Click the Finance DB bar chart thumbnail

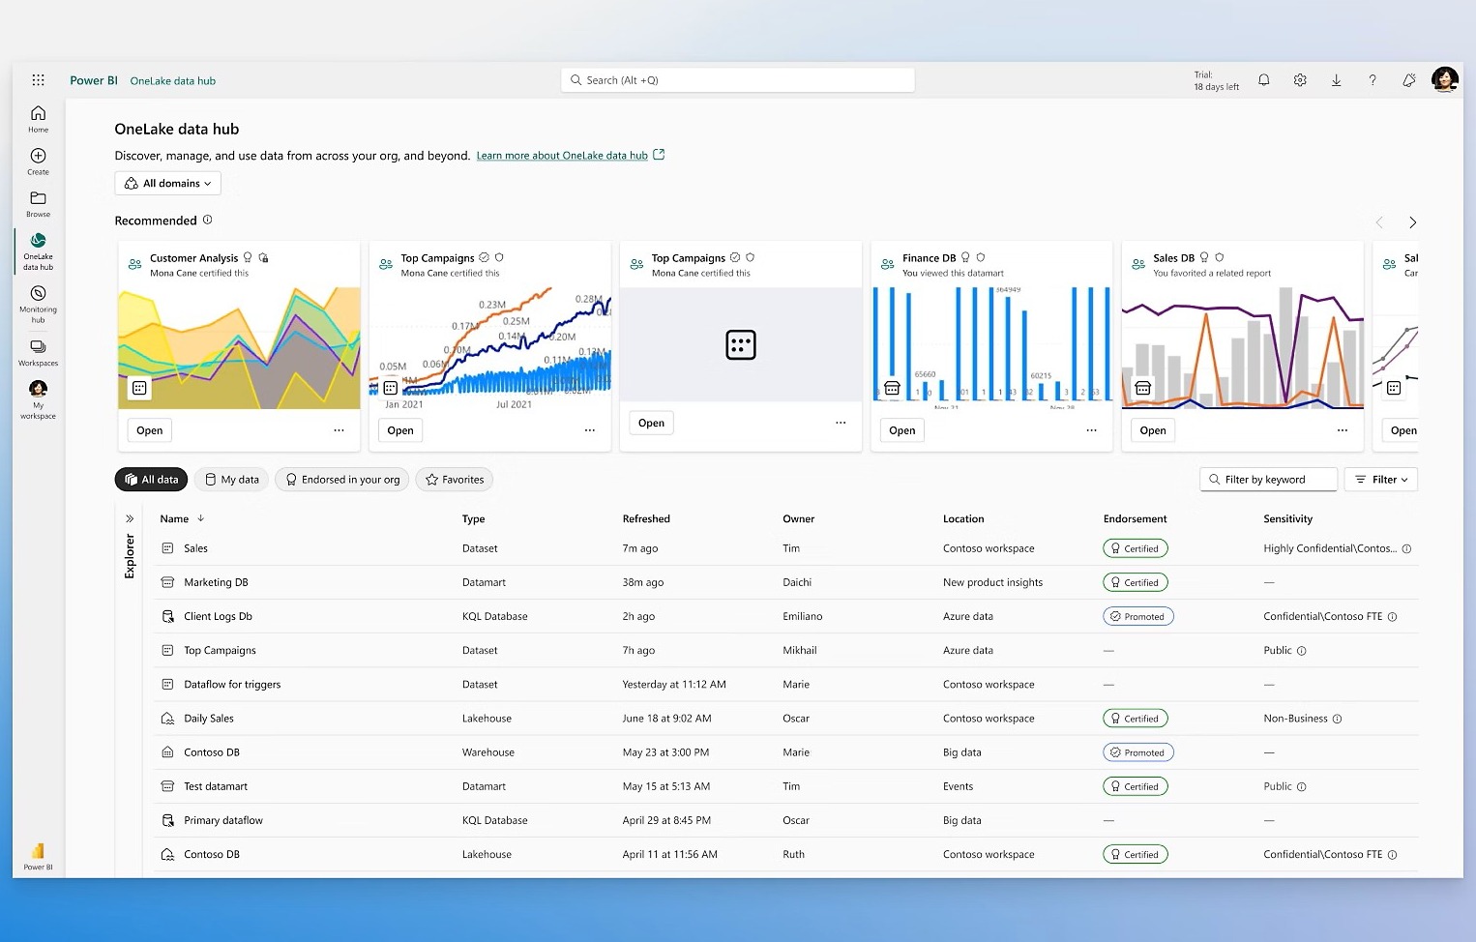pyautogui.click(x=991, y=348)
